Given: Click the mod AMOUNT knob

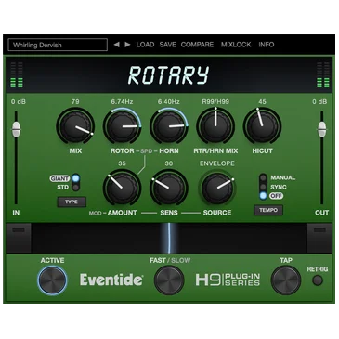Looking at the screenshot, I should (x=122, y=188).
